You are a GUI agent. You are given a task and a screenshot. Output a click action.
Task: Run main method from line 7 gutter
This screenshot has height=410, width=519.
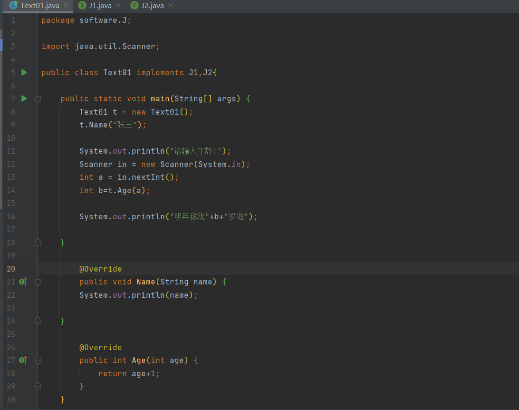click(24, 98)
